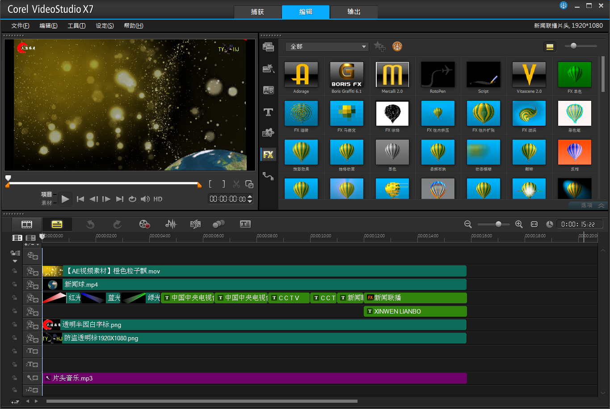Switch preview mode to 项目 (Project)
Screen dimensions: 610x409
pos(46,194)
